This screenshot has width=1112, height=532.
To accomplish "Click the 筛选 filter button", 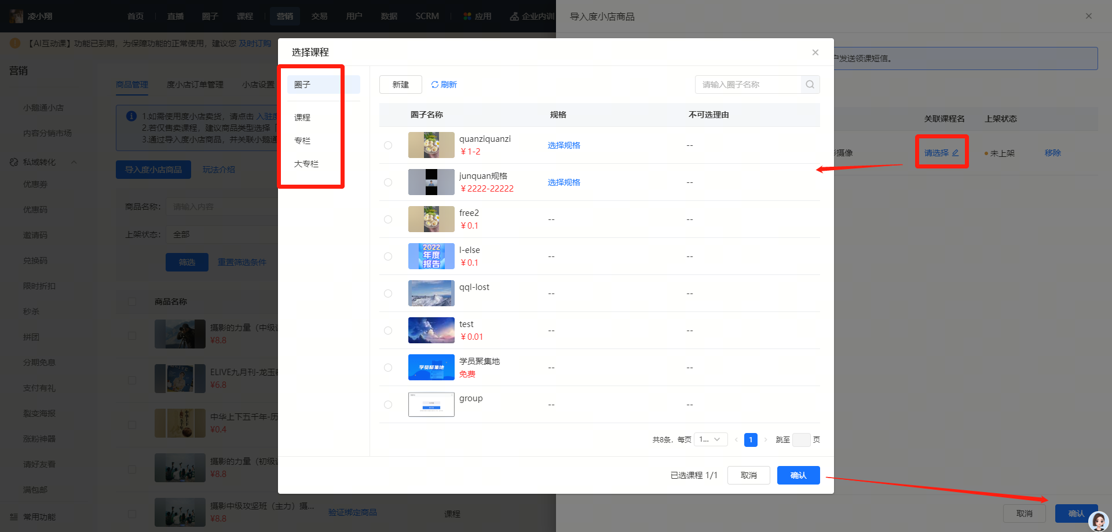I will coord(187,262).
